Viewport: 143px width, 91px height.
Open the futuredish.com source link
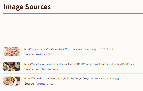pyautogui.click(x=46, y=84)
